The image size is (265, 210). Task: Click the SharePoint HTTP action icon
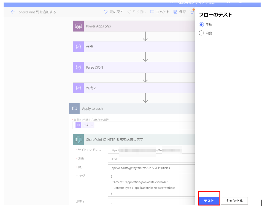[x=78, y=139]
